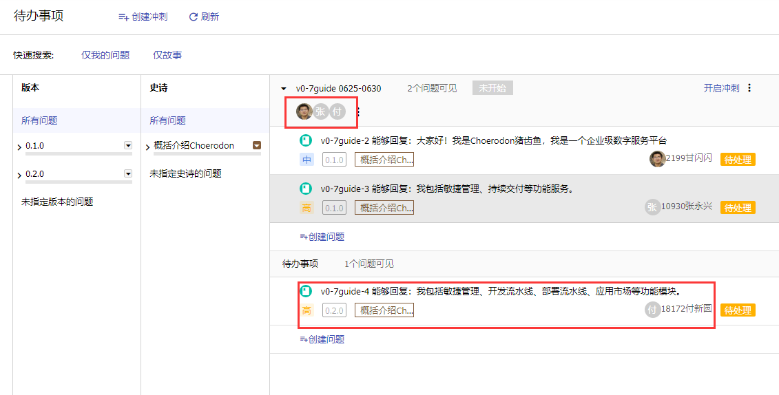Click version 0.2.0 progress bar
Image resolution: width=779 pixels, height=395 pixels.
(79, 182)
